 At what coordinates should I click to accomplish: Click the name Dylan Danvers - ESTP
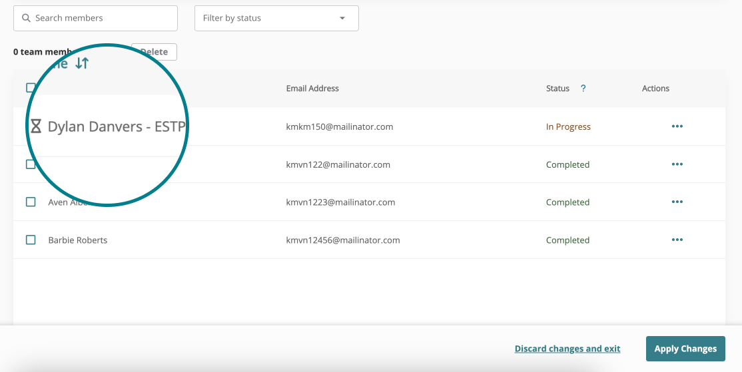(x=116, y=126)
